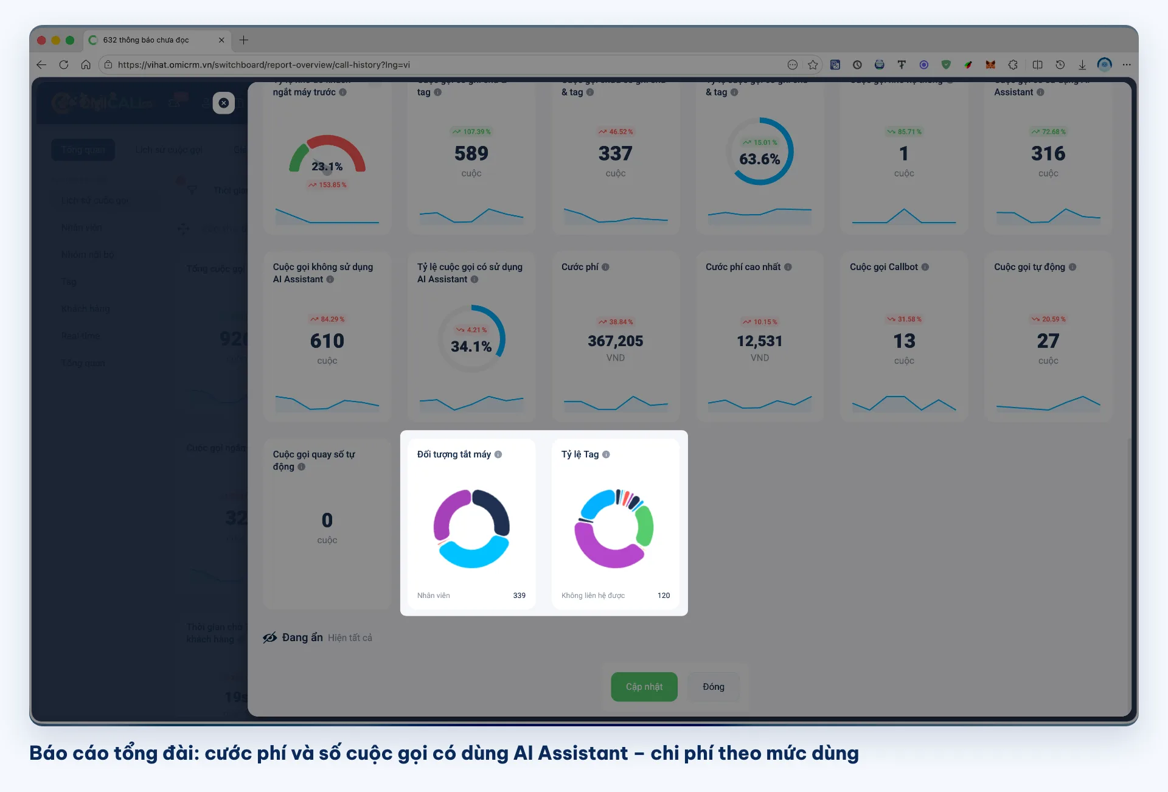Select the Cước phí 367,205 VND card
This screenshot has width=1168, height=792.
tap(616, 336)
